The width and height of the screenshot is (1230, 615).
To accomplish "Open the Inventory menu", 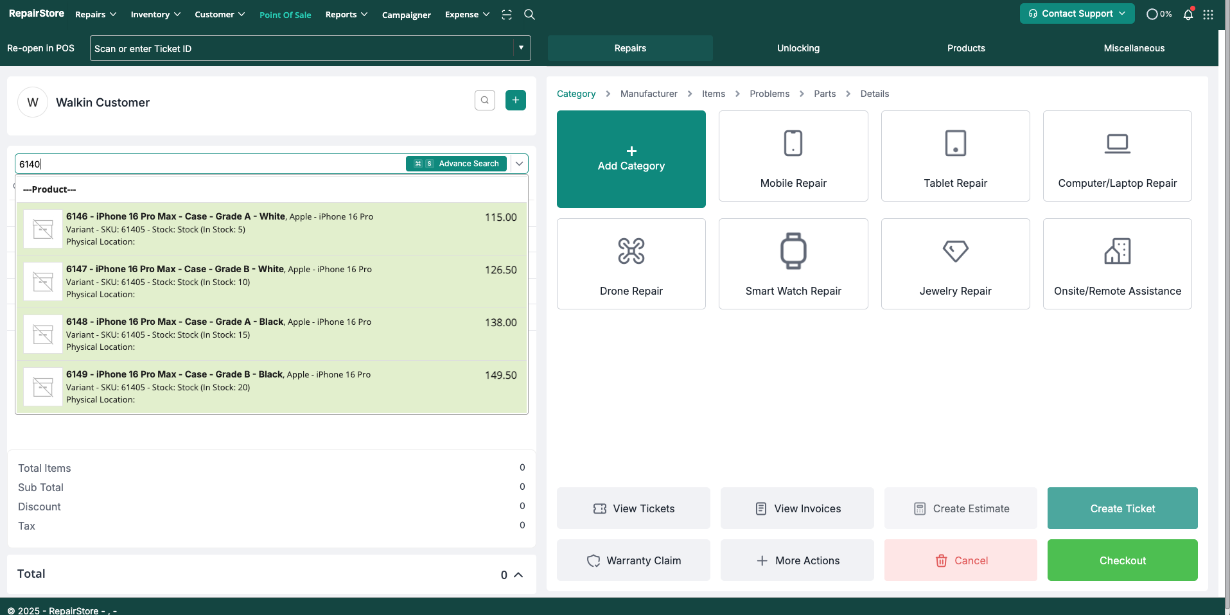I will point(155,14).
